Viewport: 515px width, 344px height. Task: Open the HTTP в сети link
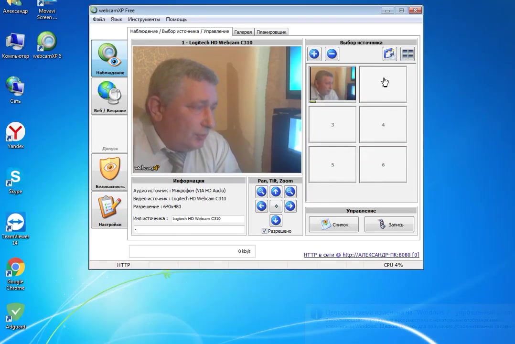(x=361, y=255)
